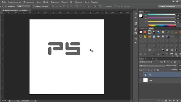Image resolution: width=181 pixels, height=102 pixels.
Task: Click Align top edges icon in options bar
Action: (53, 6)
